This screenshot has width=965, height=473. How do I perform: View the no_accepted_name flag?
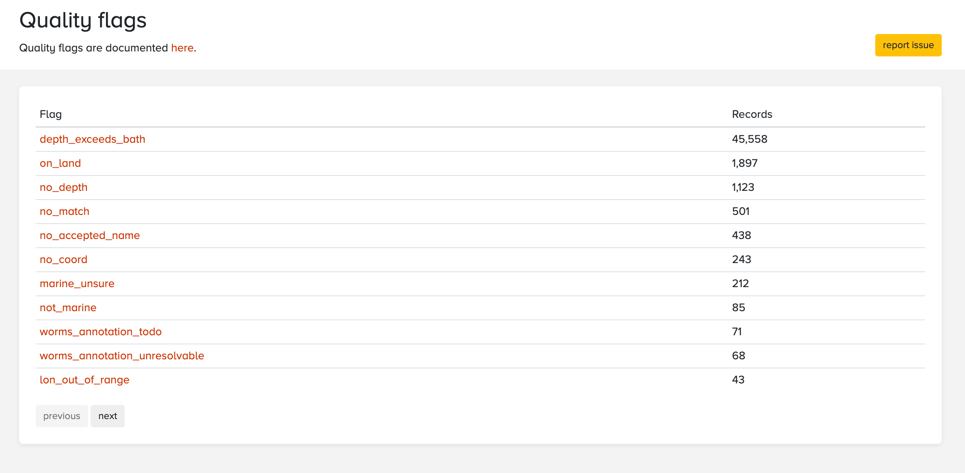click(90, 235)
